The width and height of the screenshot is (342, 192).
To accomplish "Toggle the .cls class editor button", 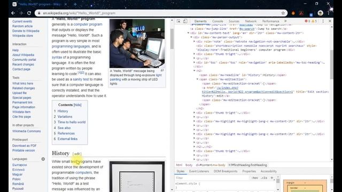I will 264,178.
